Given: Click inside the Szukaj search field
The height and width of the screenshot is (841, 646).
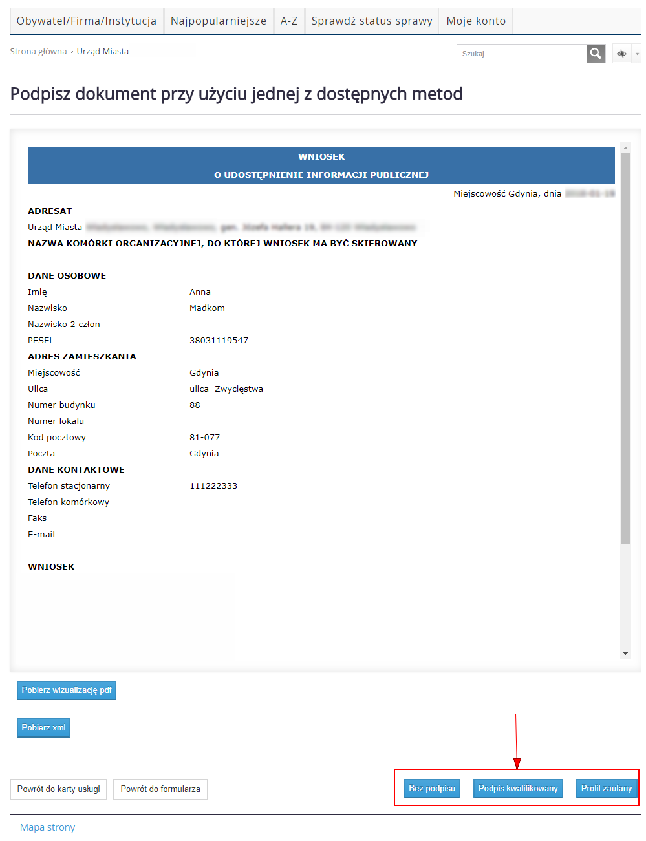Looking at the screenshot, I should tap(521, 54).
